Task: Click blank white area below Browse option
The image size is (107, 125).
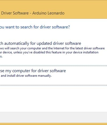Action: coord(53,98)
